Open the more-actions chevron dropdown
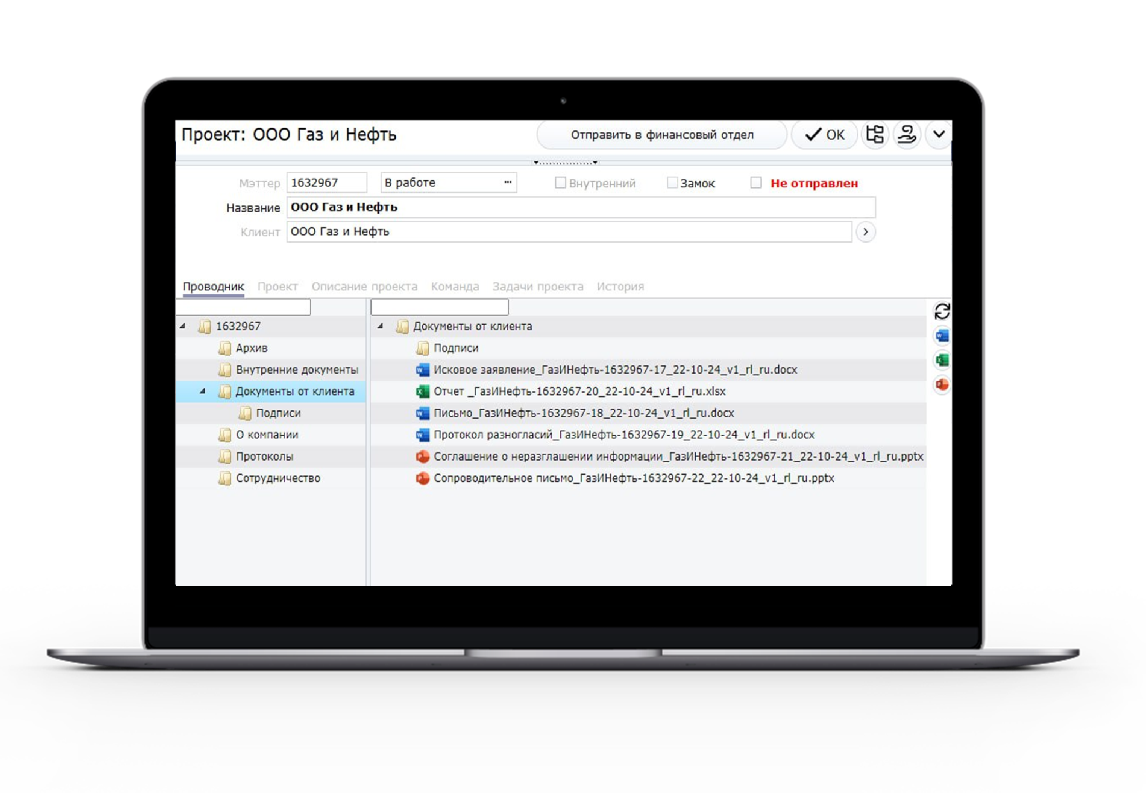Screen dimensions: 1146x793 [939, 135]
